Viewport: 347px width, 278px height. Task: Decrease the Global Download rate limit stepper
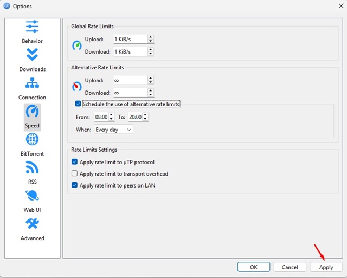[150, 54]
